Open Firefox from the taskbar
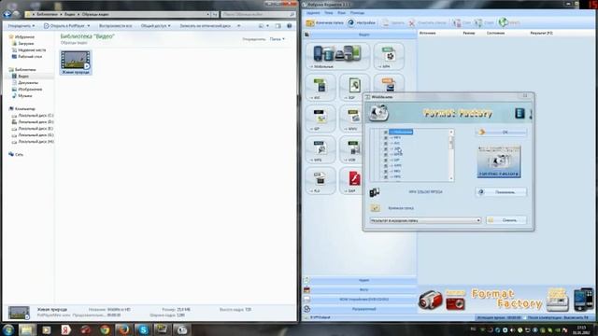The image size is (598, 336). tap(123, 329)
